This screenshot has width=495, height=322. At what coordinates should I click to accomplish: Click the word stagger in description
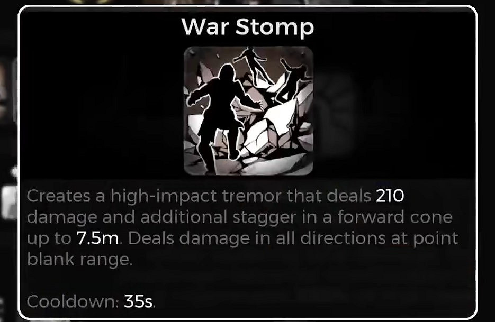point(265,217)
